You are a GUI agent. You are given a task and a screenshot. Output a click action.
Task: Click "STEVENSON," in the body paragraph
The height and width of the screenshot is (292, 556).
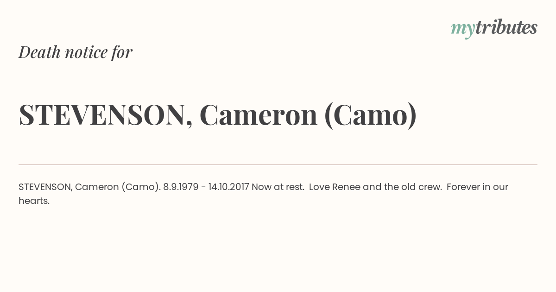pyautogui.click(x=45, y=187)
